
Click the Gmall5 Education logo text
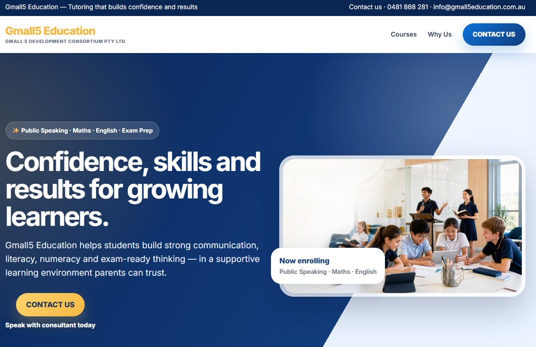50,31
